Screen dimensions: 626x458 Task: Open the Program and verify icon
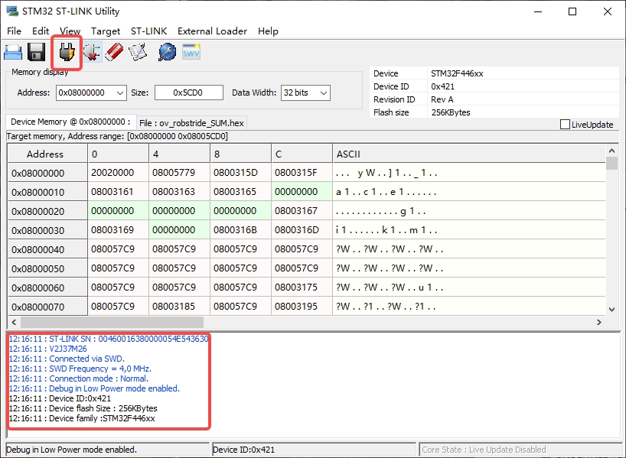[x=138, y=52]
